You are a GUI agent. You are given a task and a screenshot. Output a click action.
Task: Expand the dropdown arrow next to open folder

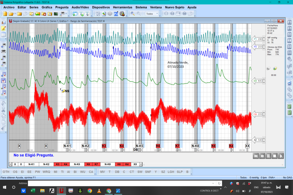pyautogui.click(x=15, y=14)
